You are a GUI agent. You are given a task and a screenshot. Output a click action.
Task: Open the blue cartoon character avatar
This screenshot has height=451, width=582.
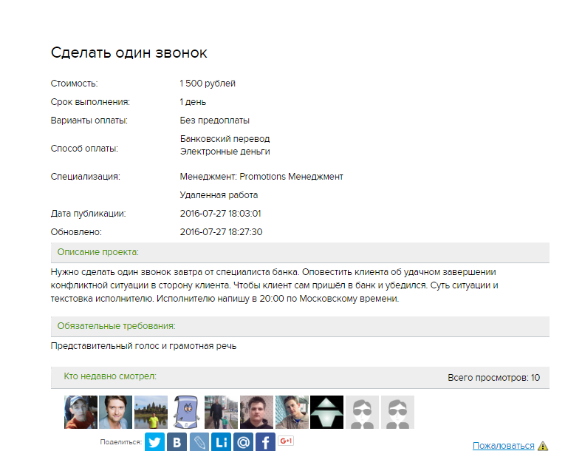tap(186, 412)
